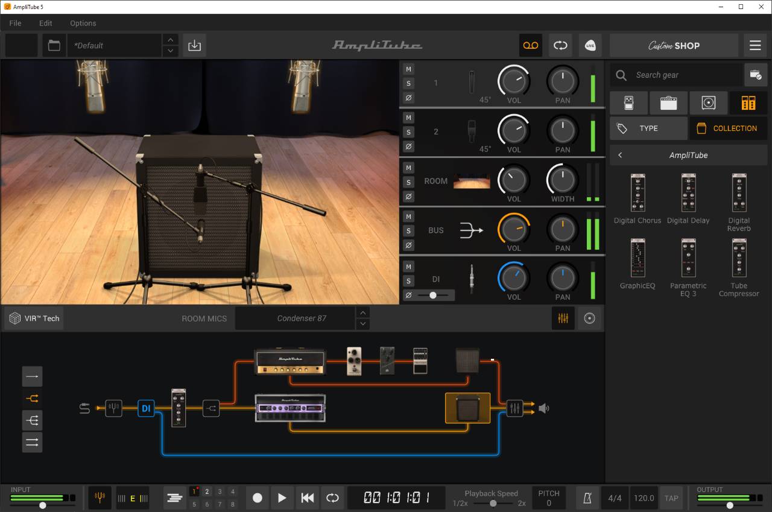The image size is (772, 512).
Task: Open the Condenser 87 room mic dropdown
Action: coord(295,318)
